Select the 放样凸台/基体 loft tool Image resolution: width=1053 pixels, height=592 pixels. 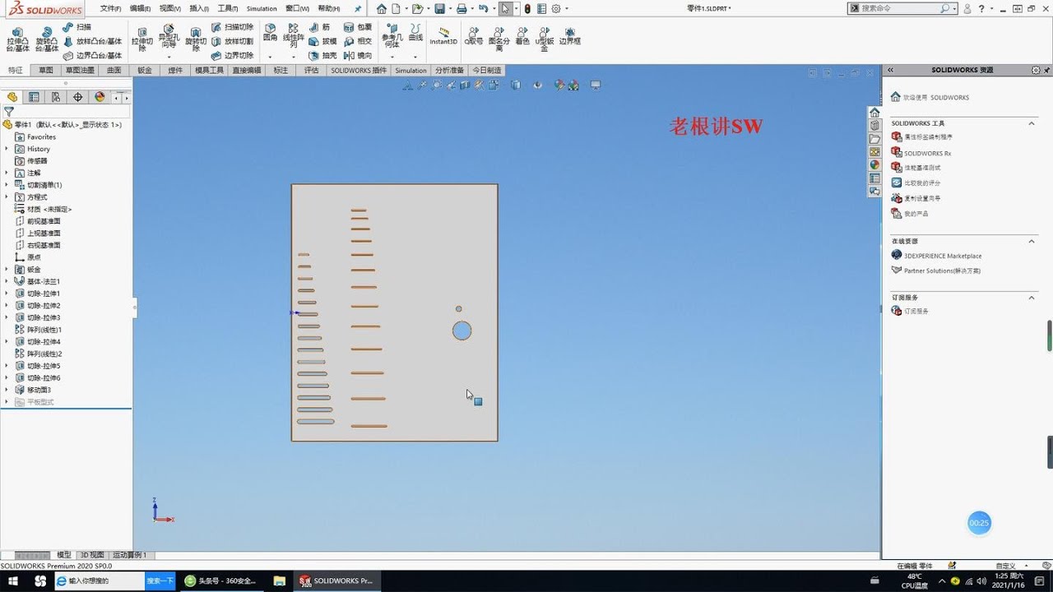click(92, 41)
